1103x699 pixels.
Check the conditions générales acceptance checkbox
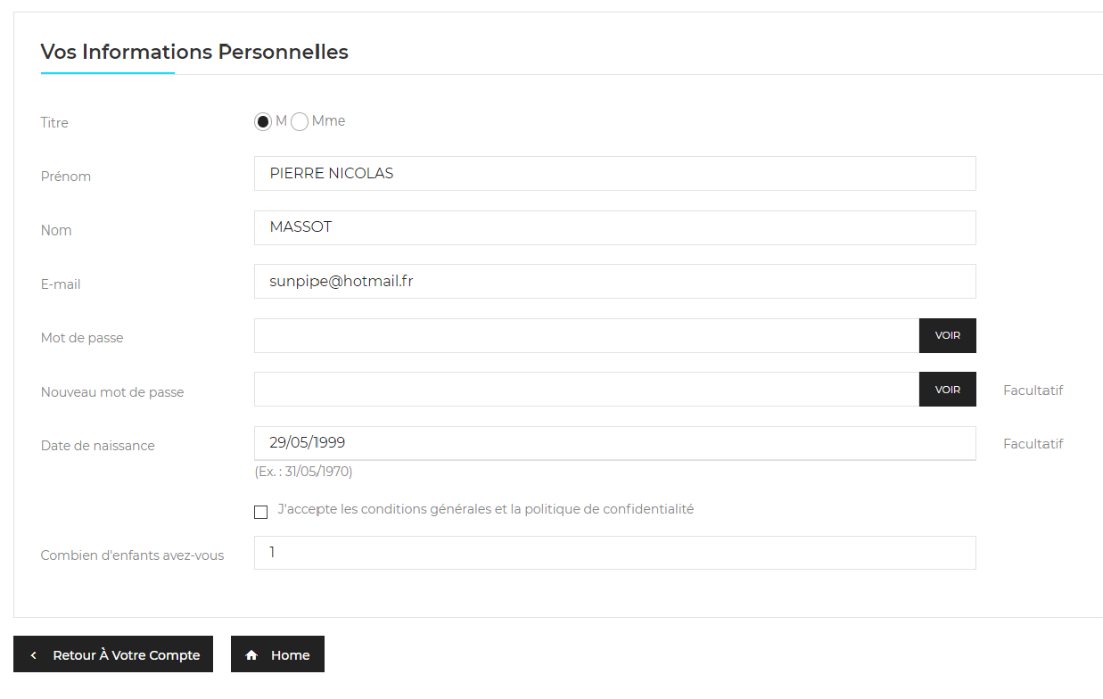click(x=260, y=512)
